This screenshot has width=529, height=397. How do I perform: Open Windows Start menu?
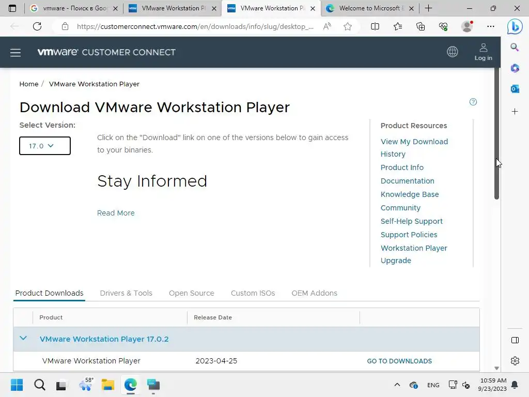(x=17, y=385)
